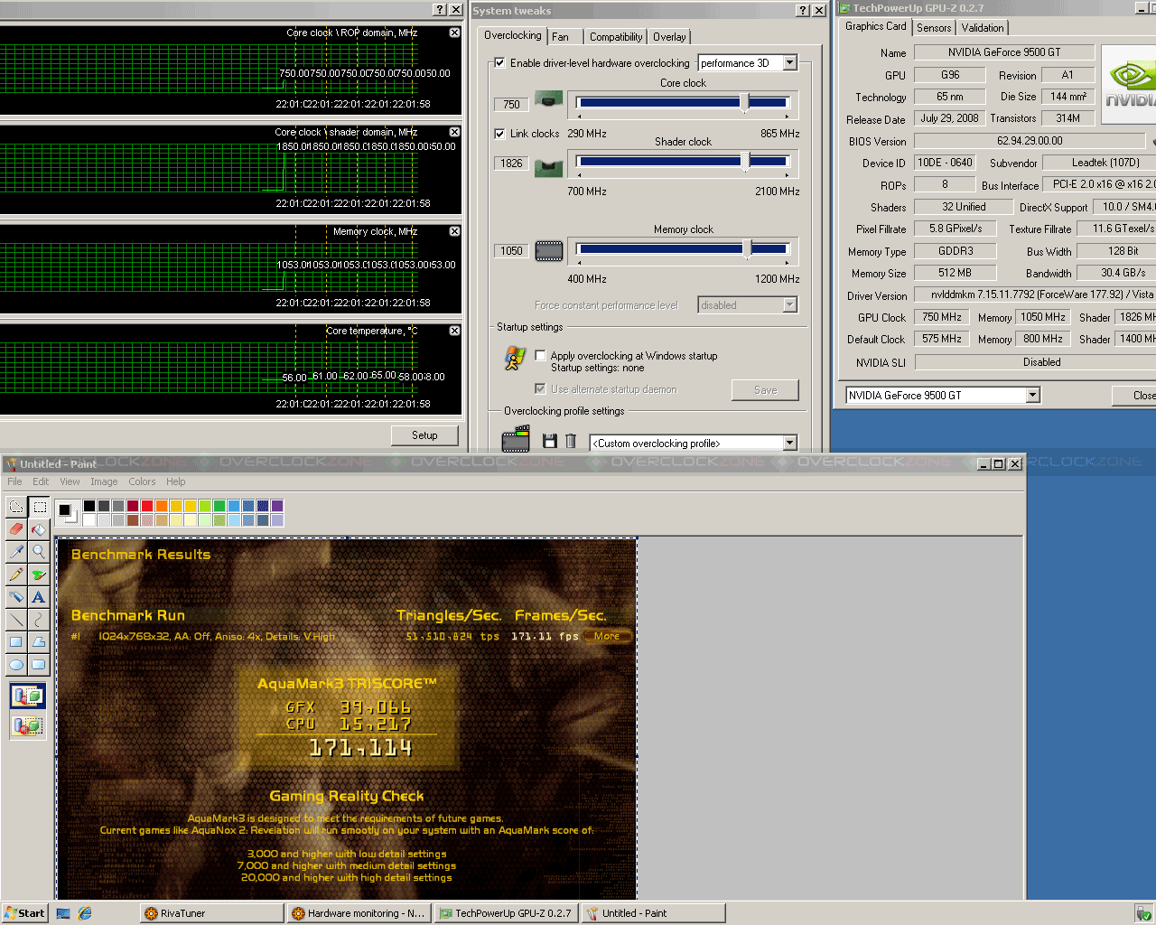
Task: Open the Compatibility tab
Action: tap(616, 37)
